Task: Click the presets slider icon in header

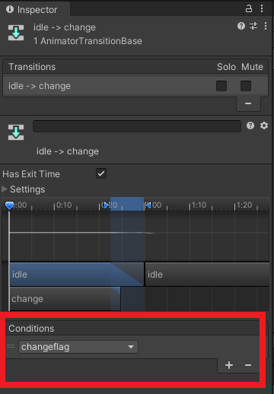Action: click(x=253, y=26)
